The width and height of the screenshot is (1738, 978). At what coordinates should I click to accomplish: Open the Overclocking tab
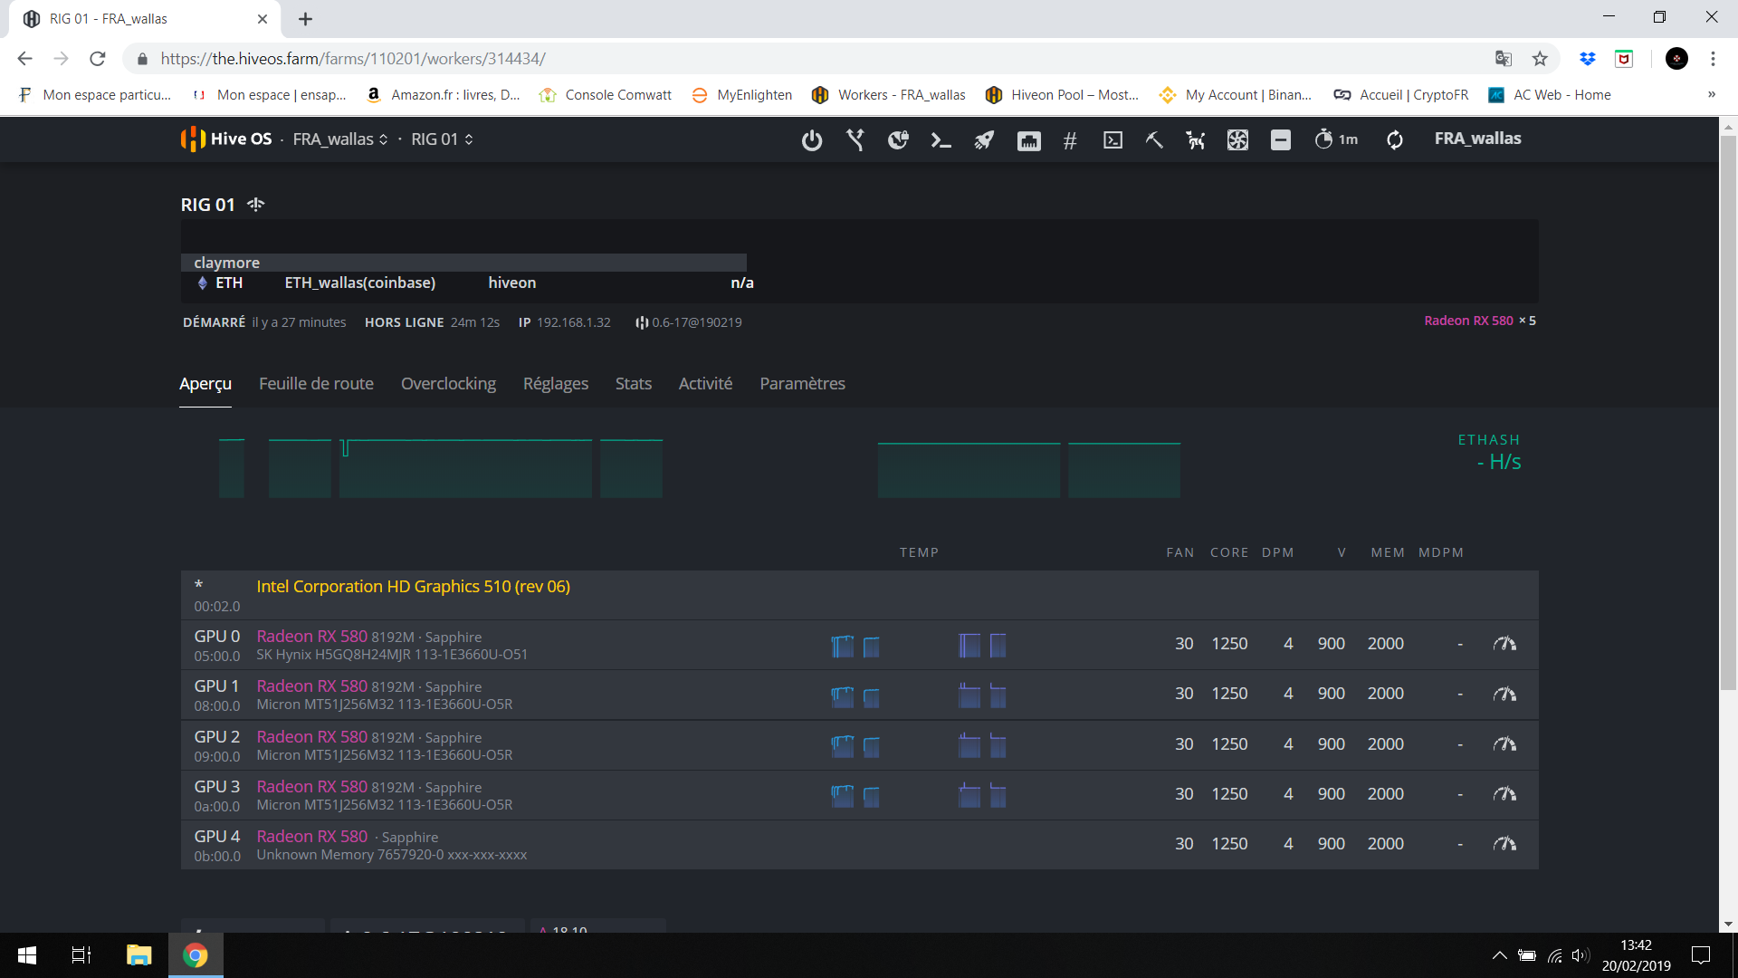pos(448,384)
